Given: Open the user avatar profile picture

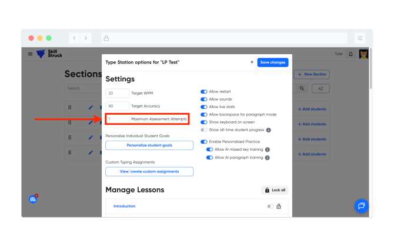Looking at the screenshot, I should coord(363,54).
